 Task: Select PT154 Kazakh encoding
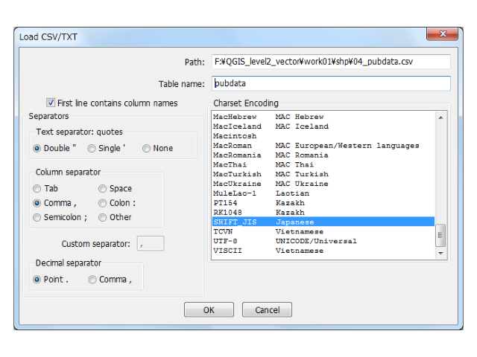323,203
